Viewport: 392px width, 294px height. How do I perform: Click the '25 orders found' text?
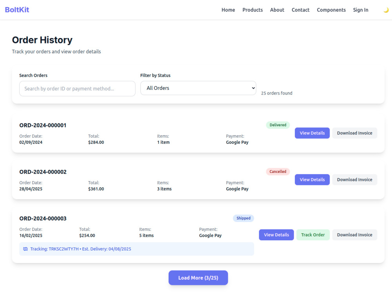[x=276, y=93]
